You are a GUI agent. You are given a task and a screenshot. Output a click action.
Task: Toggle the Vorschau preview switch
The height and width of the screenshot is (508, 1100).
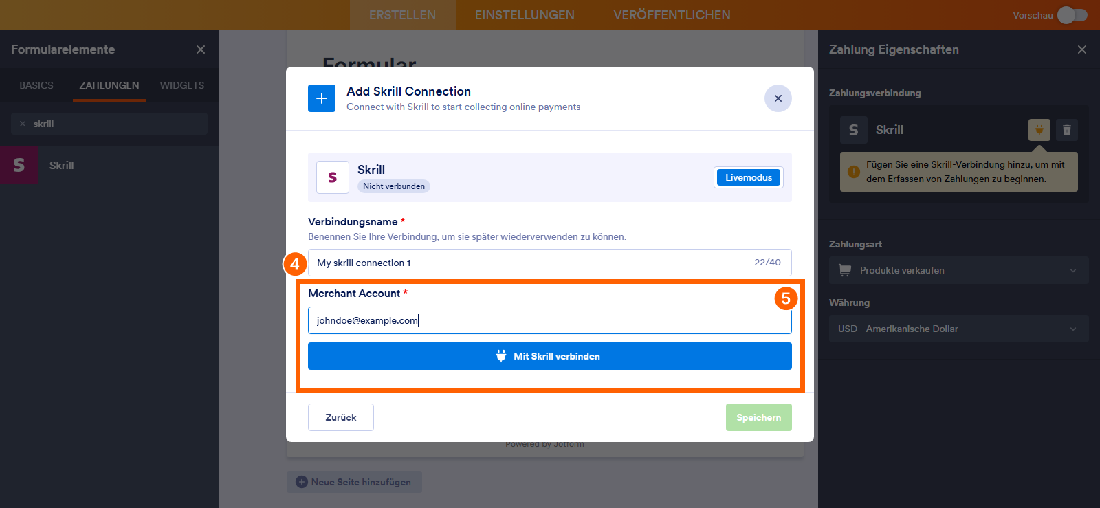1072,15
